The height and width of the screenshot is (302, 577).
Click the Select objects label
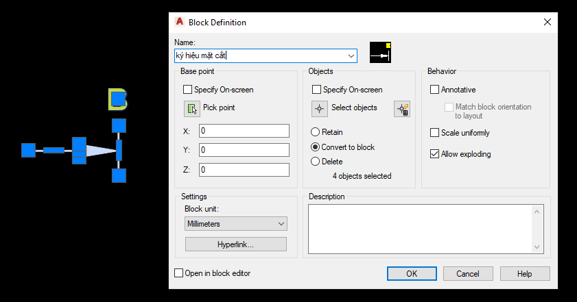click(354, 108)
